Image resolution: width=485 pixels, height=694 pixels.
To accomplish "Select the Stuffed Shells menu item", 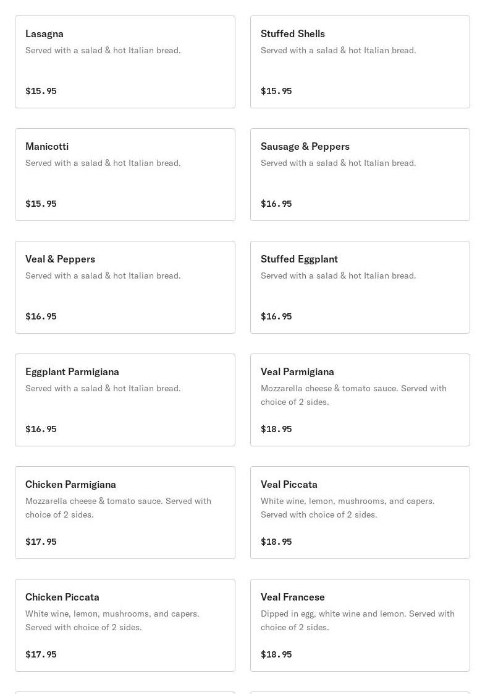I will tap(360, 62).
